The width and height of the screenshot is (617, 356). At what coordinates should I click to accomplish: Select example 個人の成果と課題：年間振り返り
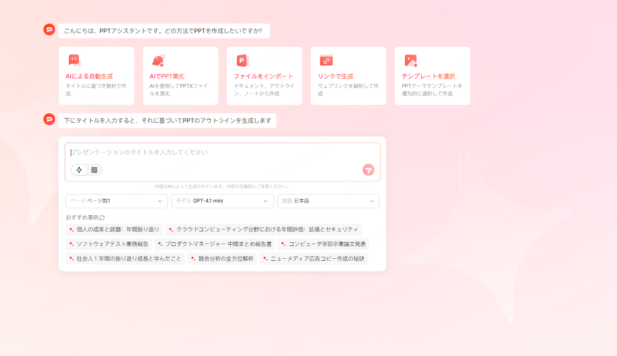click(x=114, y=230)
